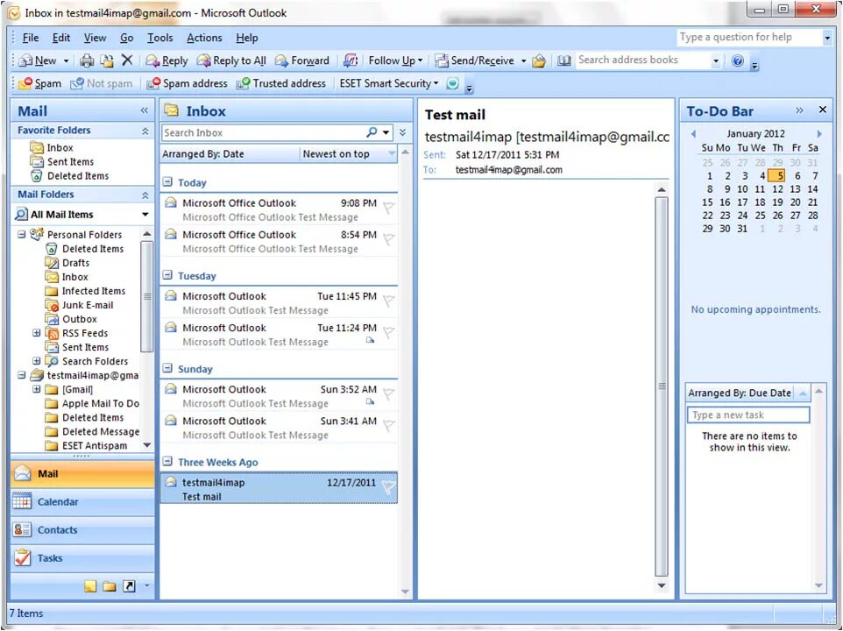Click the Shortcuts icon in the navigation bar
Viewport: 843px width, 631px height.
[x=129, y=585]
